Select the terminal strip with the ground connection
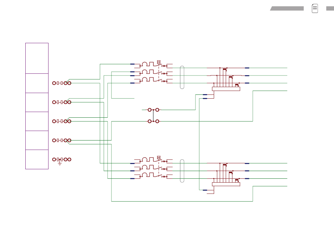Image resolution: width=334 pixels, height=236 pixels. (x=62, y=159)
